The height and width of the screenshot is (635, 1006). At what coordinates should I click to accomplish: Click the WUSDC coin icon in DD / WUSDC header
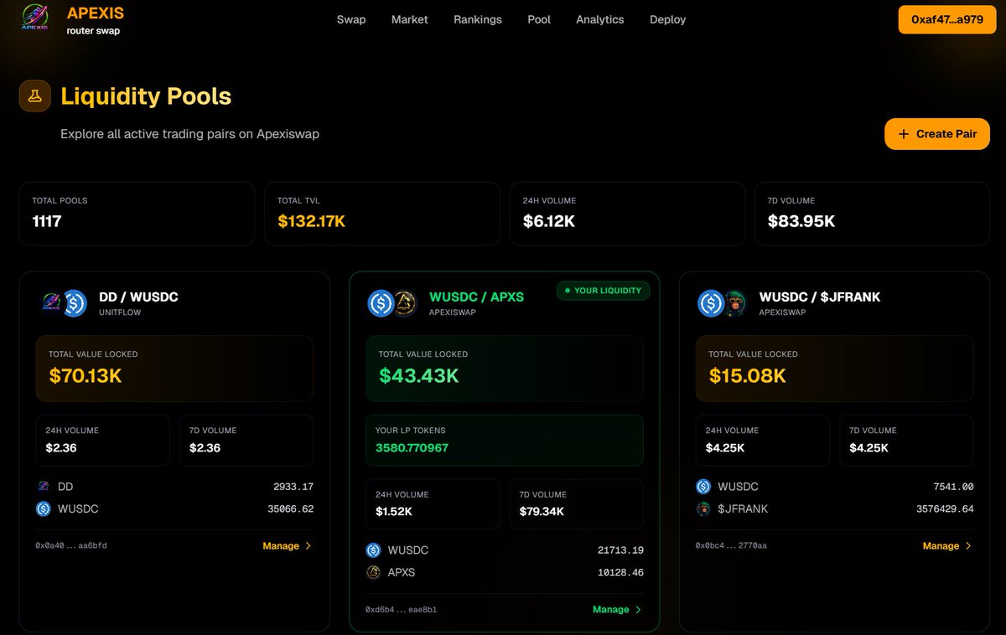point(74,303)
